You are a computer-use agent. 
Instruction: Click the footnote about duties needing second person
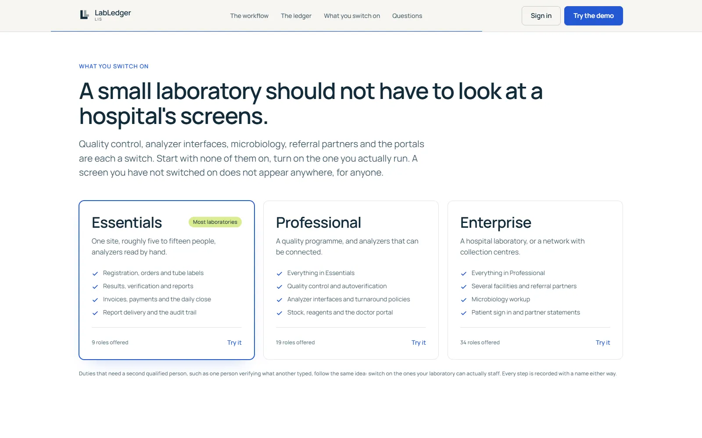[x=347, y=374]
